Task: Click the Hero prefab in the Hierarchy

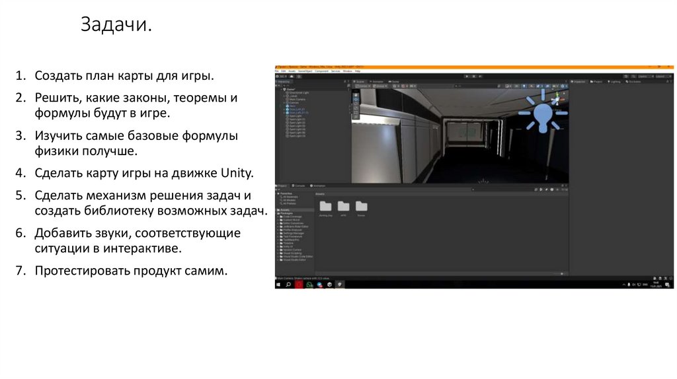Action: (x=292, y=106)
